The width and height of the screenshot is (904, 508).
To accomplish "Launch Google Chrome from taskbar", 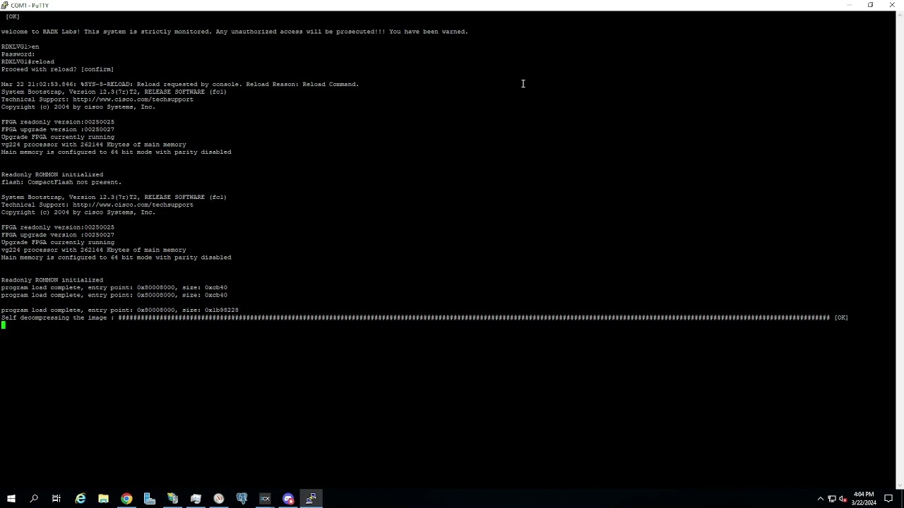I will tap(126, 499).
